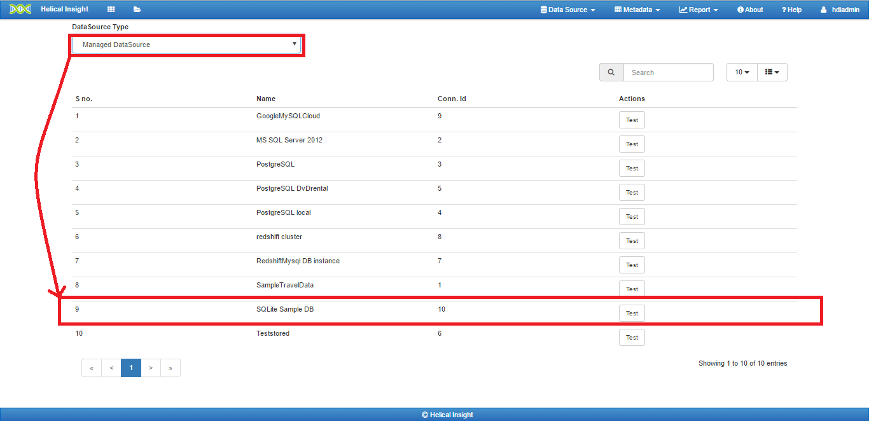Select page 1 in pagination
869x421 pixels.
(131, 368)
